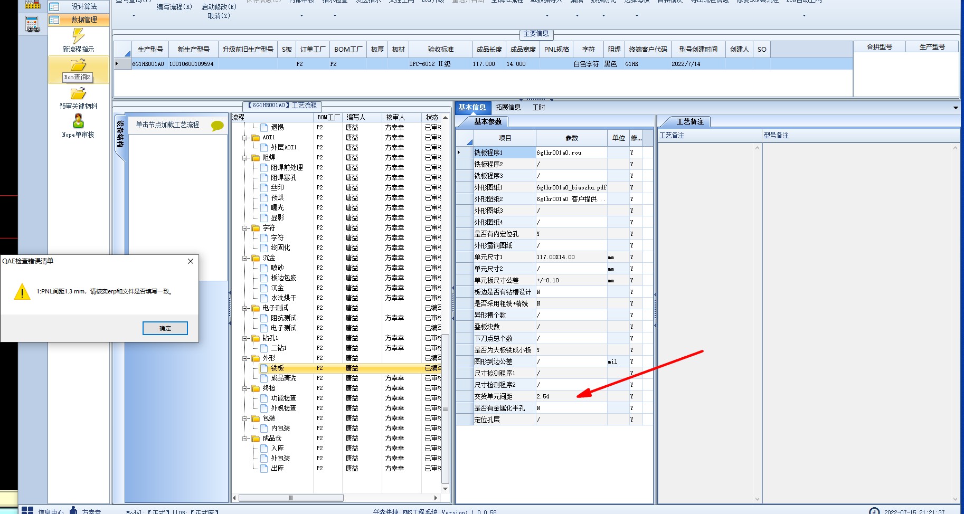The image size is (964, 514).
Task: Click the document icon of 出库 node
Action: point(264,468)
